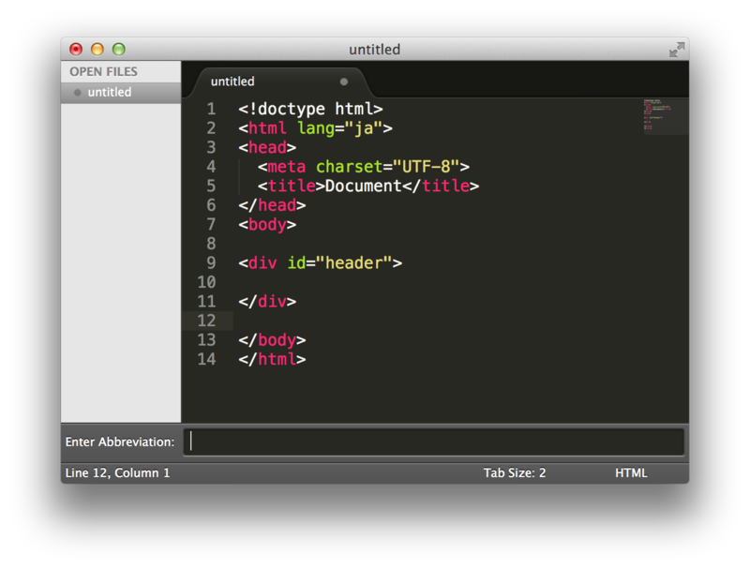Click the opening div tag name
The width and height of the screenshot is (750, 568).
(262, 262)
